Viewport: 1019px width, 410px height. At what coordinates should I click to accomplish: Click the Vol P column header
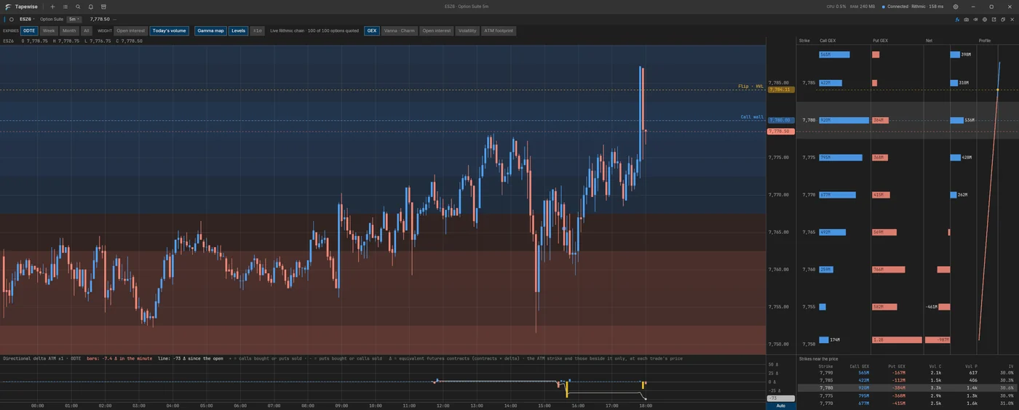[972, 366]
